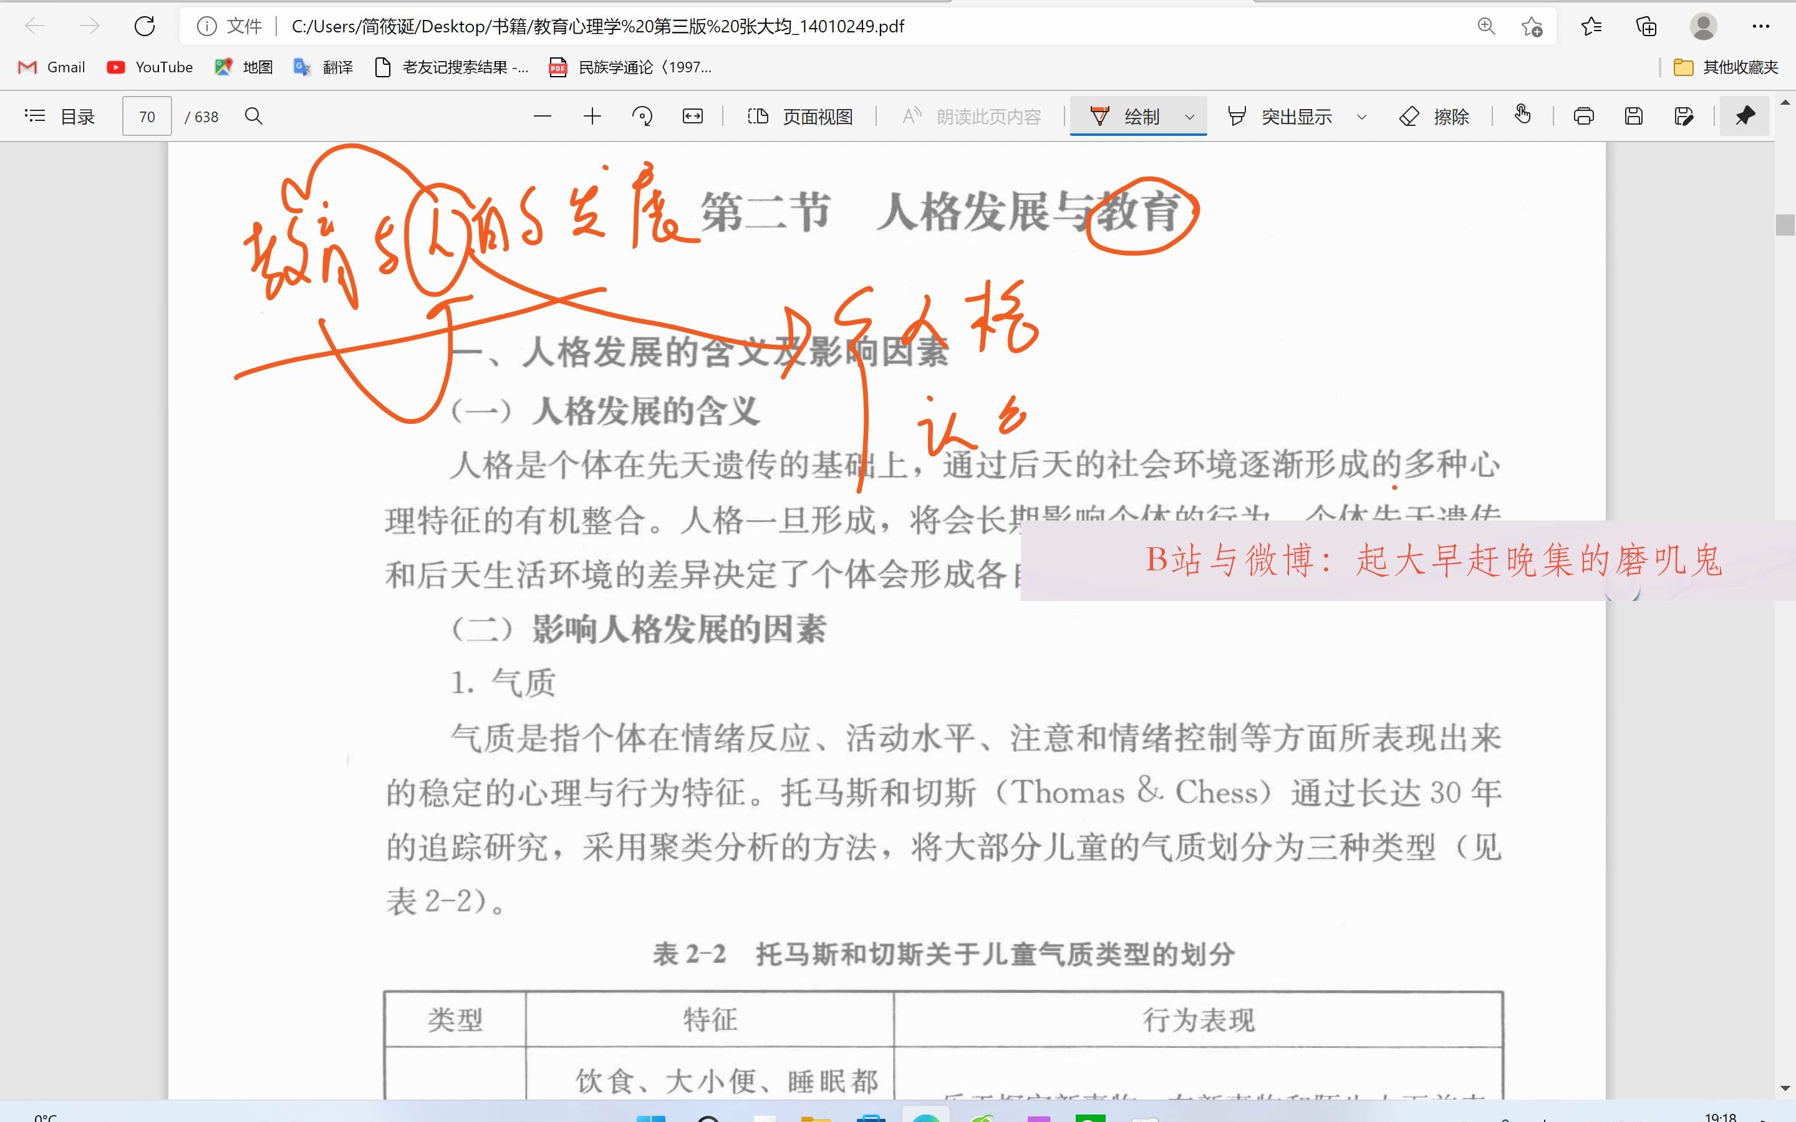Viewport: 1796px width, 1122px height.
Task: Click the print icon in the toolbar
Action: [x=1583, y=117]
